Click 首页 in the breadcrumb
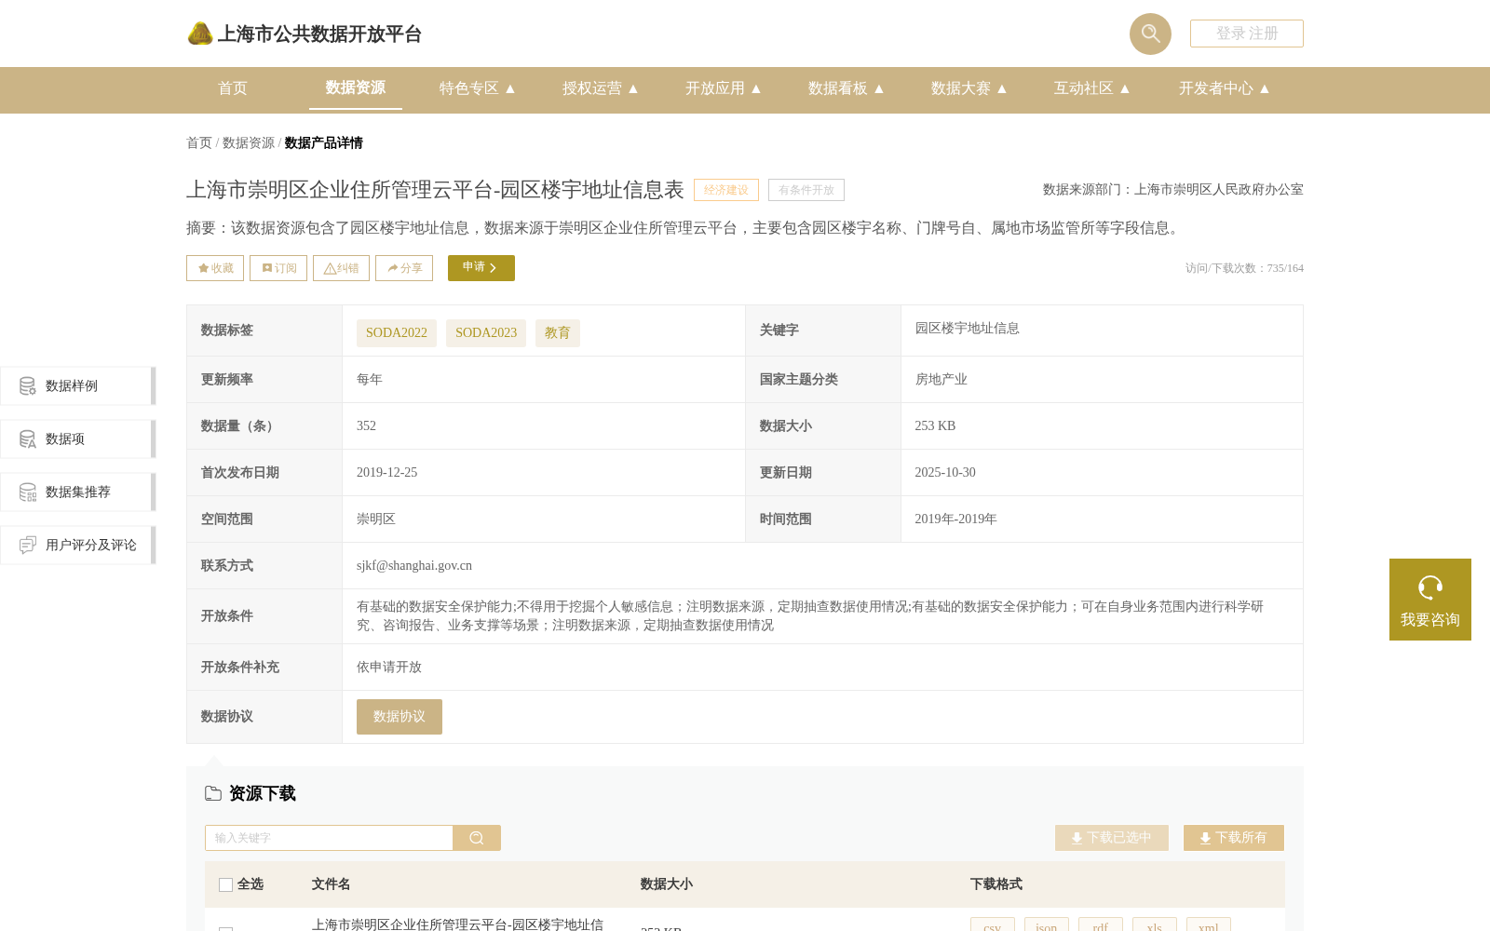The width and height of the screenshot is (1490, 931). pyautogui.click(x=199, y=142)
